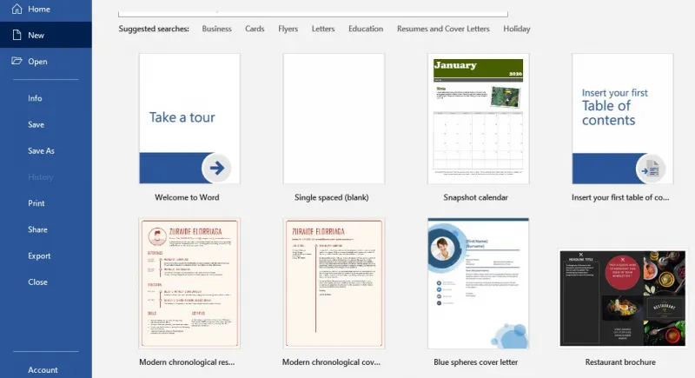This screenshot has width=695, height=378.
Task: Click the Home house icon in sidebar
Action: point(17,9)
